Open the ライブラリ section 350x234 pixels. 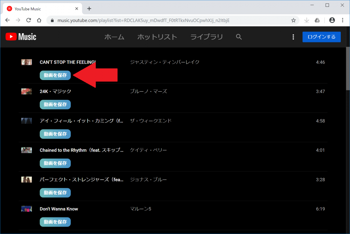(x=206, y=37)
